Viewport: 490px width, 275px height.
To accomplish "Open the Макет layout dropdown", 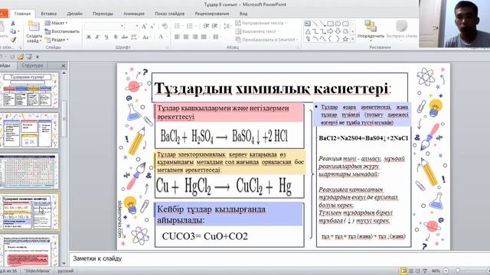I will click(x=56, y=23).
